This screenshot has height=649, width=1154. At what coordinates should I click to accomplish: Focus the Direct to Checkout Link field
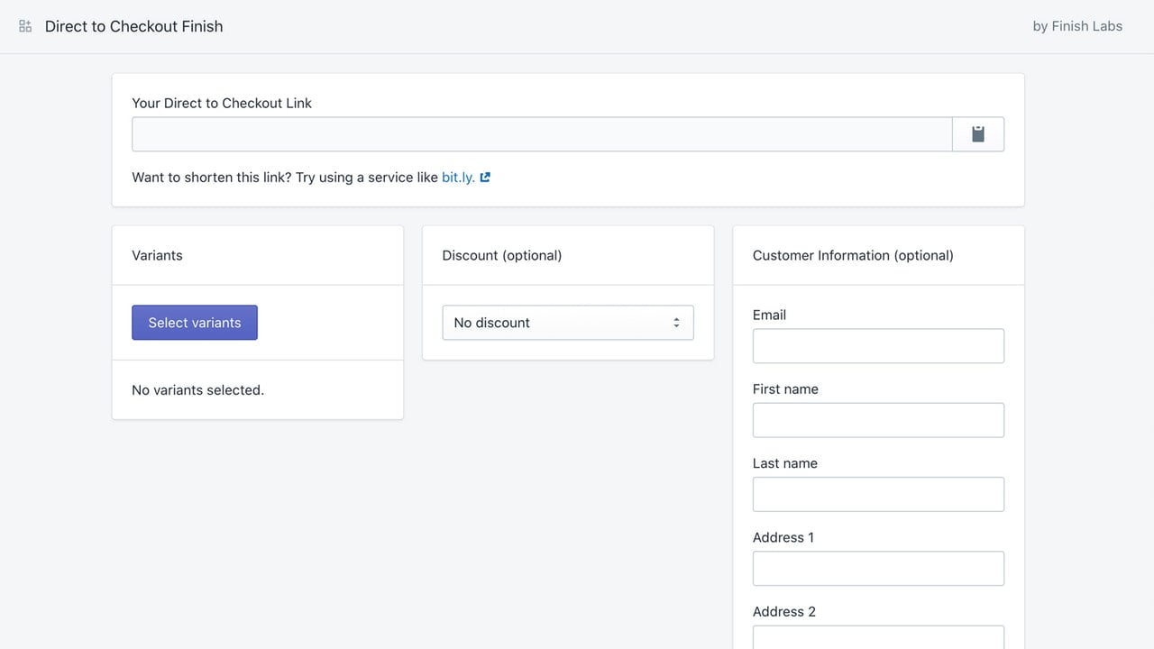pyautogui.click(x=542, y=134)
